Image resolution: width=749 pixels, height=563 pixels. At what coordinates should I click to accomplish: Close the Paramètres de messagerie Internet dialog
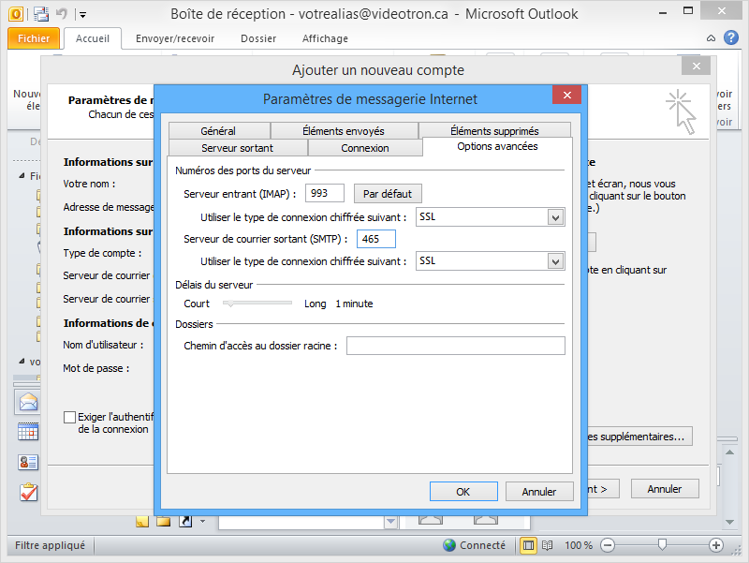point(567,95)
